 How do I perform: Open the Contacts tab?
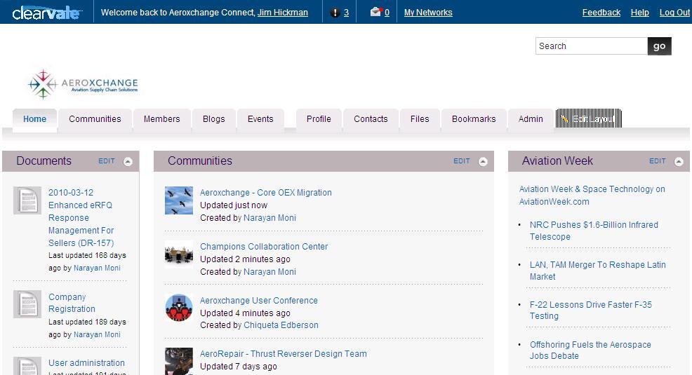pos(371,119)
